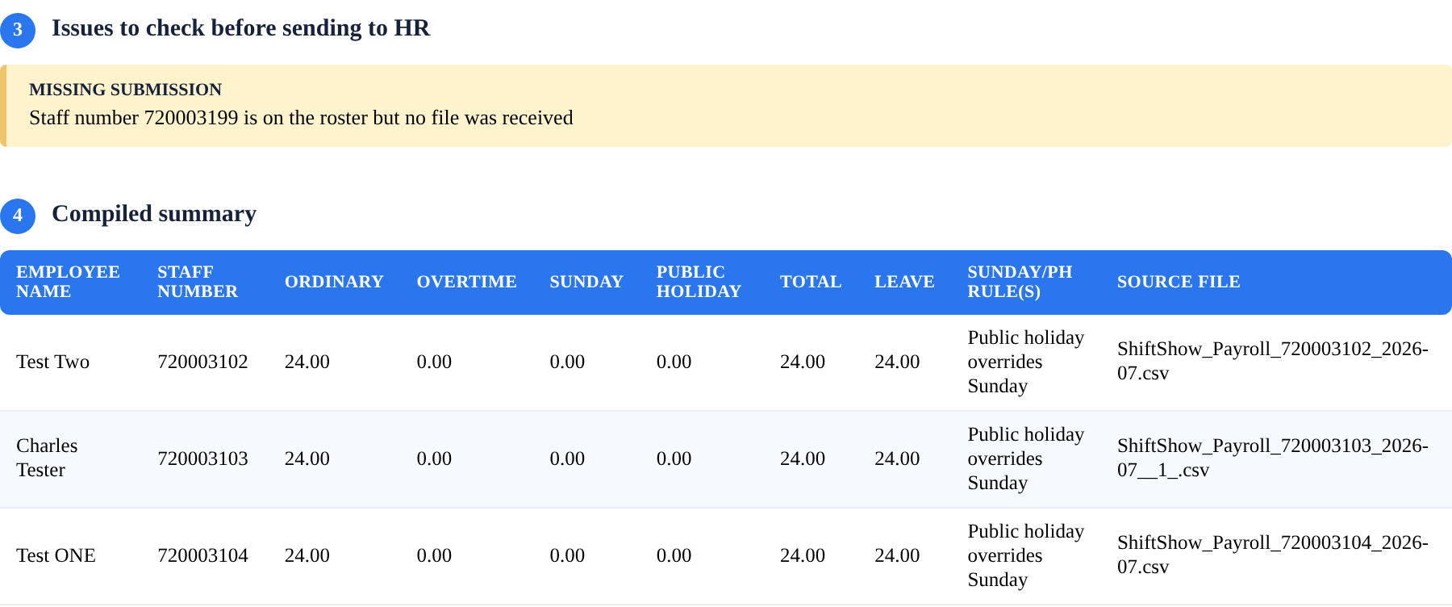Select the Test ONE employee name
This screenshot has height=607, width=1452.
point(56,555)
